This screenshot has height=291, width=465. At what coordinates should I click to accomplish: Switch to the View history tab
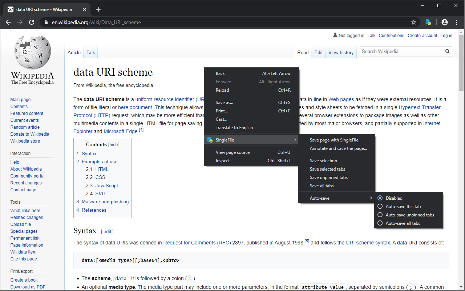point(340,52)
